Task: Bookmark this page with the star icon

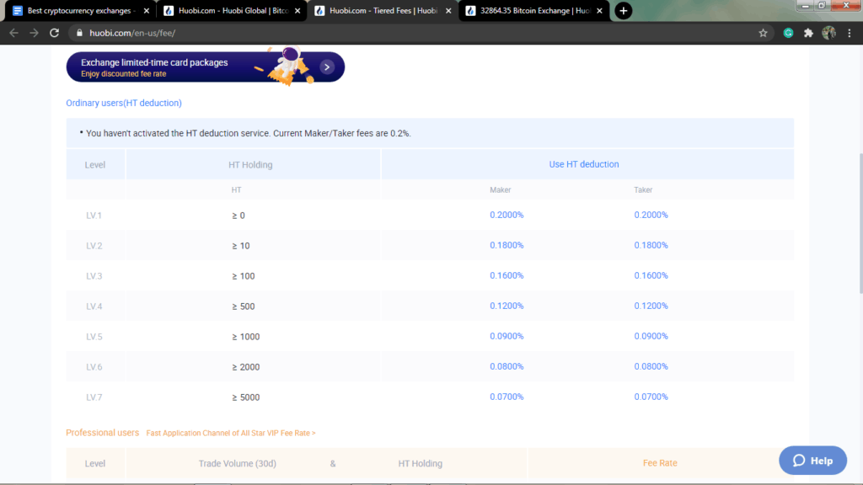Action: click(763, 33)
